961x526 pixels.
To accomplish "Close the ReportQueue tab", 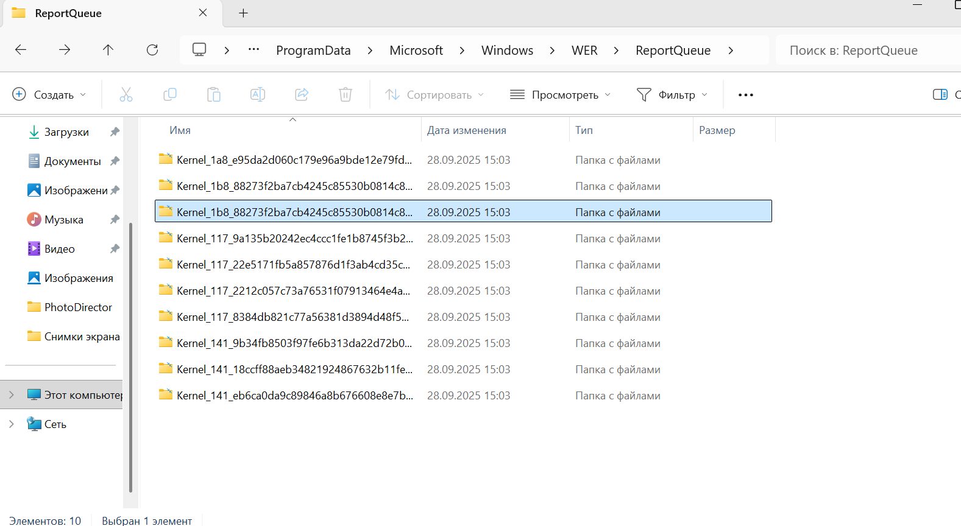I will pos(203,13).
